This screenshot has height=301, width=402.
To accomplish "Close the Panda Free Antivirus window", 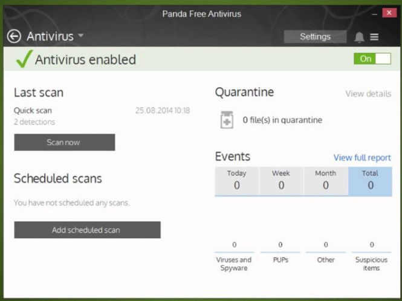I will pyautogui.click(x=389, y=13).
